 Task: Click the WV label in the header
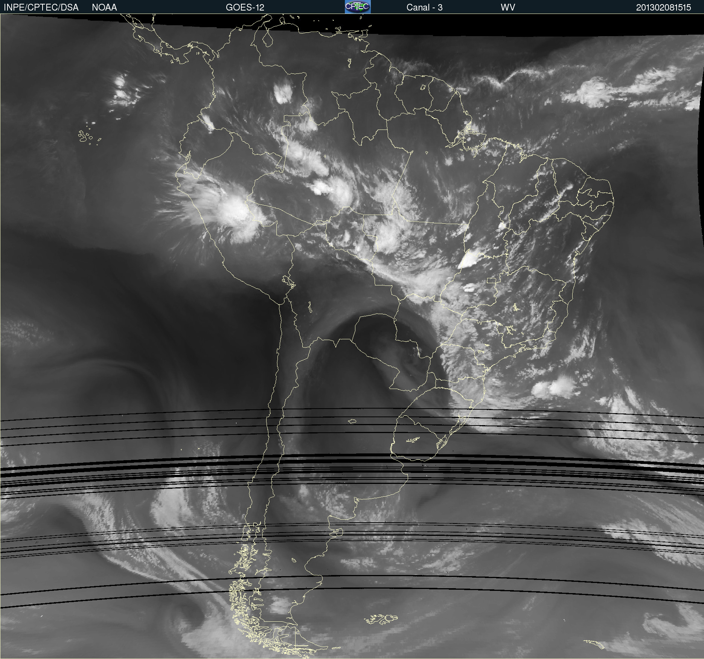pos(508,8)
